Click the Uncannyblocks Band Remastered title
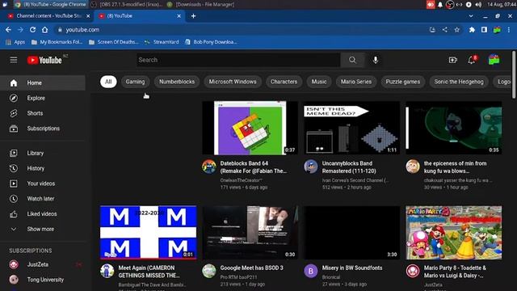The width and height of the screenshot is (517, 291). pos(349,167)
